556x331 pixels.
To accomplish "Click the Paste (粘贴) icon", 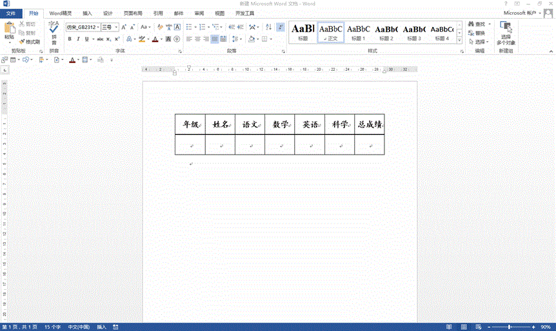I will [9, 30].
